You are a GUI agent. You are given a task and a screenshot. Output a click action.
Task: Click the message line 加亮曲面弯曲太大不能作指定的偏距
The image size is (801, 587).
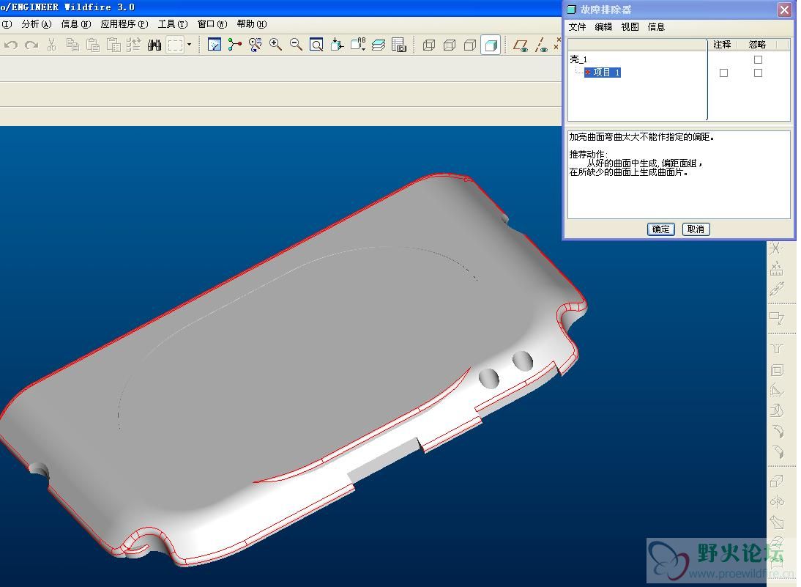pos(641,137)
